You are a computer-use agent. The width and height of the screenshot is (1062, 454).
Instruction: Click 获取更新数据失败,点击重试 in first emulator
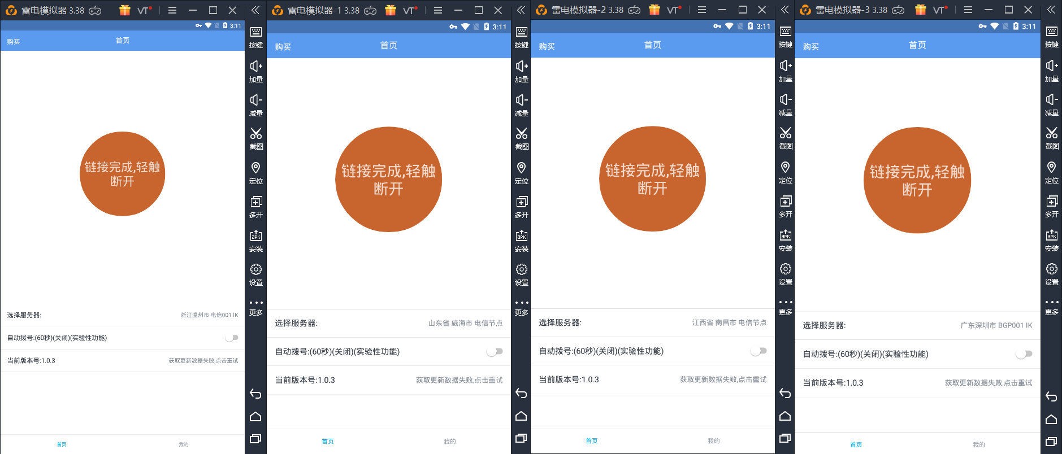point(203,361)
